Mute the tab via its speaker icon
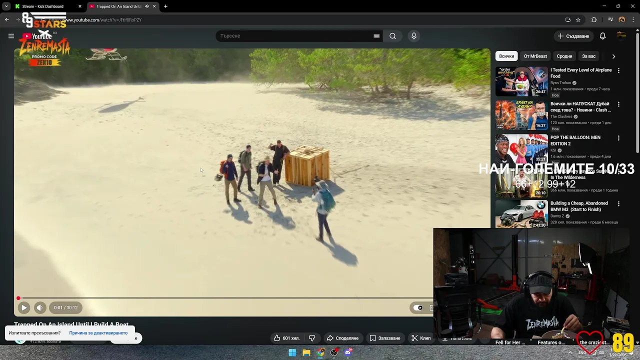 pos(146,6)
